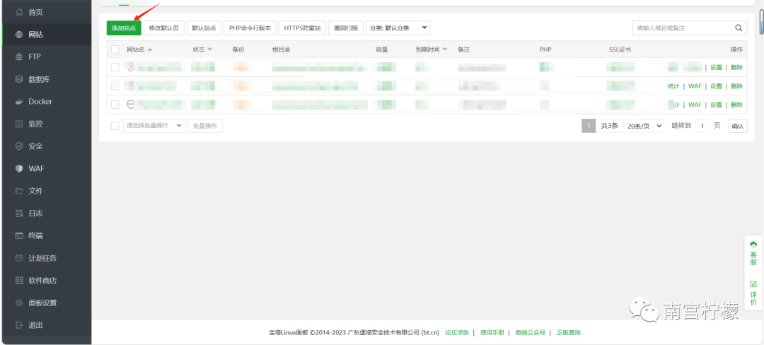Click the 跳转到 page number field
The width and height of the screenshot is (764, 345).
(702, 126)
